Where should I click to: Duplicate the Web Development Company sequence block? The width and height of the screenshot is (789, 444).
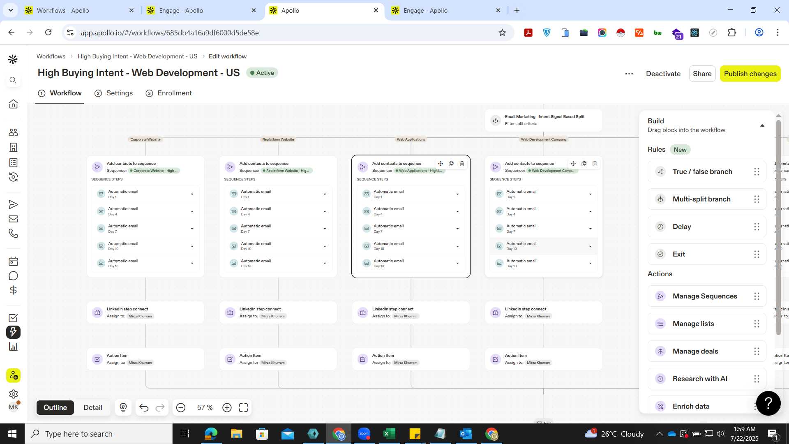(584, 164)
